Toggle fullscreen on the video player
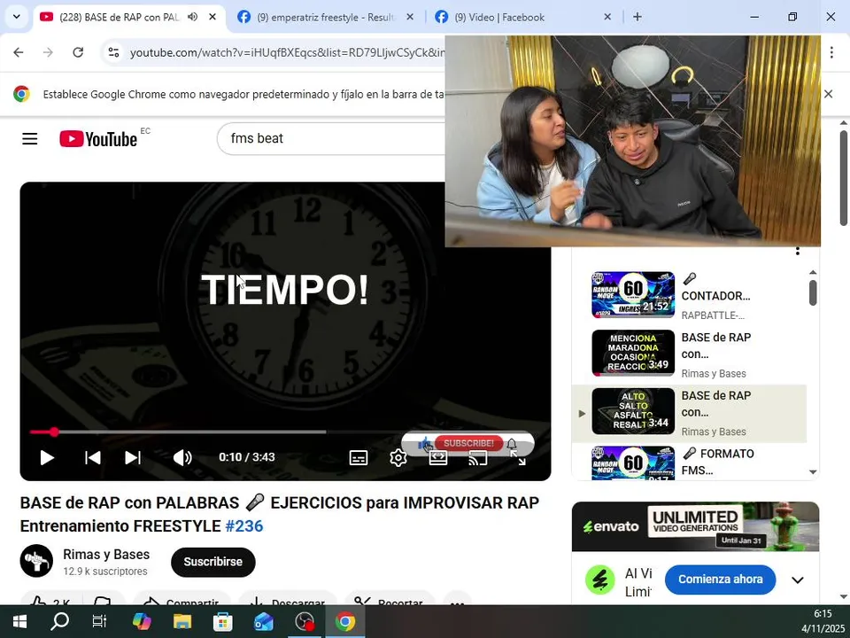The height and width of the screenshot is (638, 850). pos(518,459)
